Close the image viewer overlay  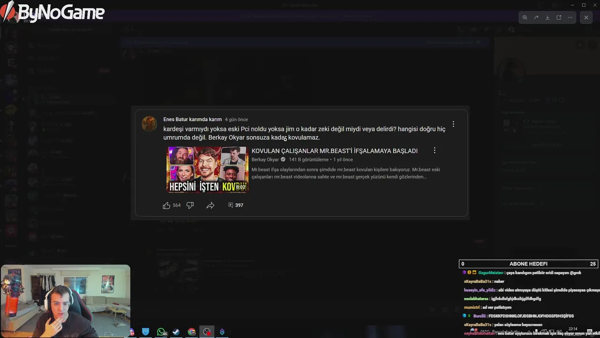click(x=586, y=17)
